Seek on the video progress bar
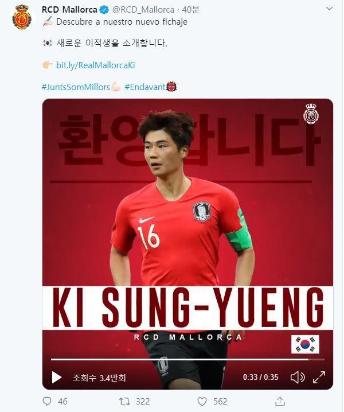 tap(187, 359)
